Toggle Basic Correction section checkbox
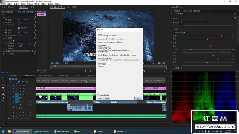 click(x=235, y=18)
